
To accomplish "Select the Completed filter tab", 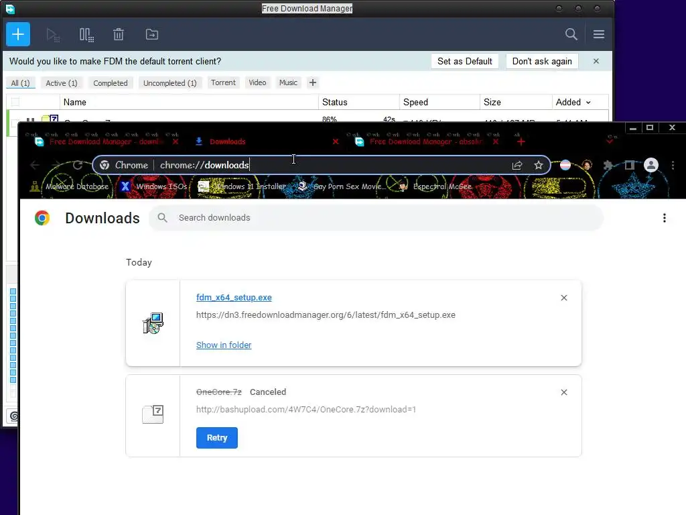I will point(111,82).
